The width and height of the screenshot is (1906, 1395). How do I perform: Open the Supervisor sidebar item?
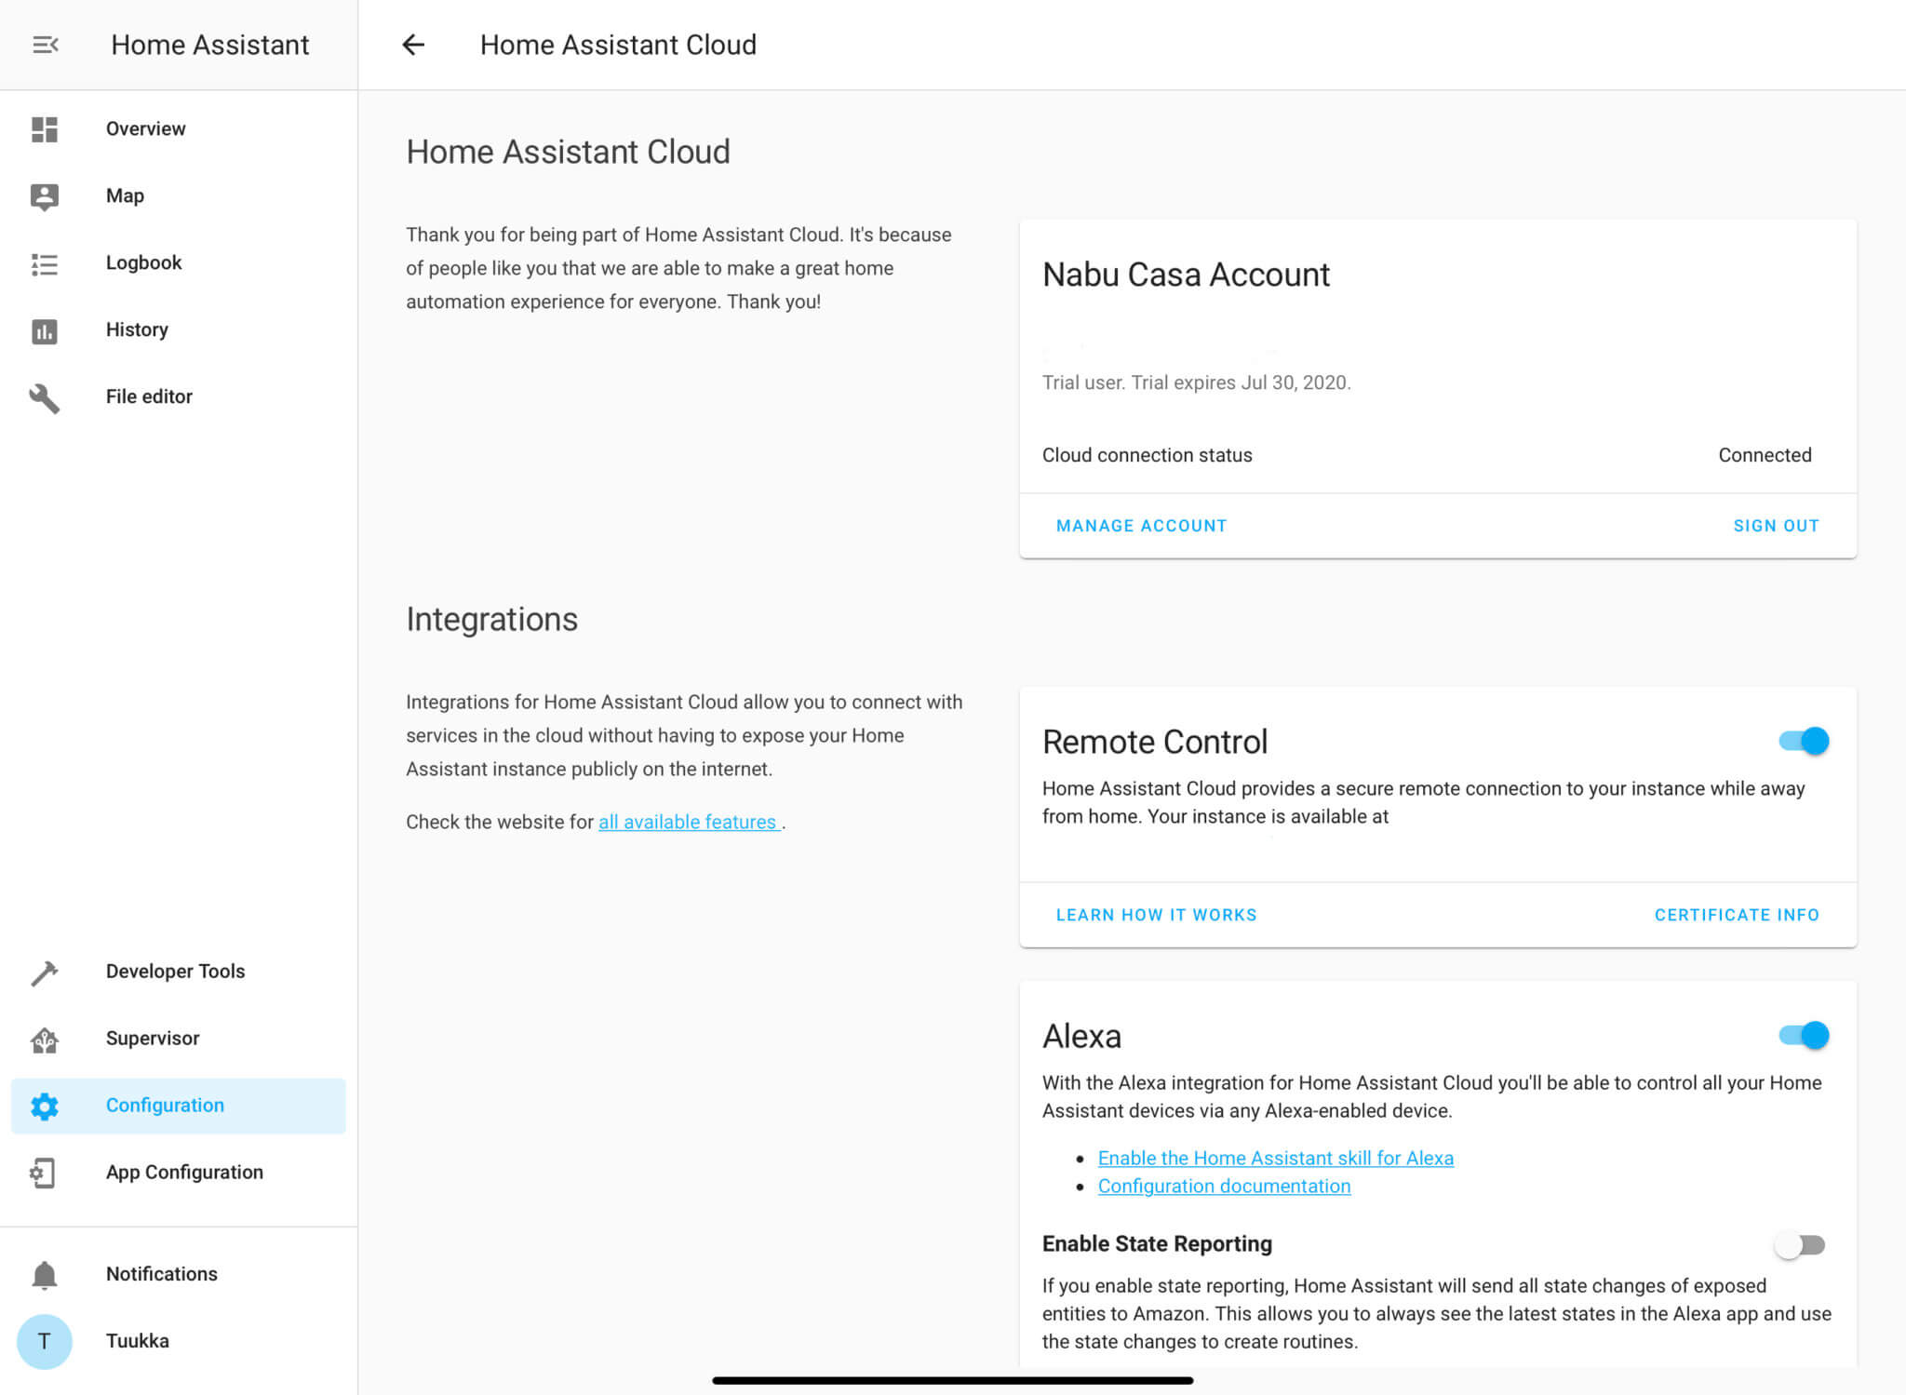pyautogui.click(x=179, y=1039)
